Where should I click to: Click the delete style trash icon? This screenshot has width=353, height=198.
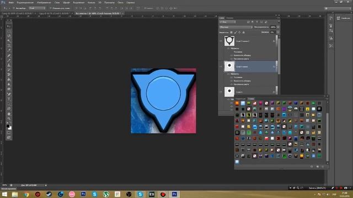click(323, 167)
